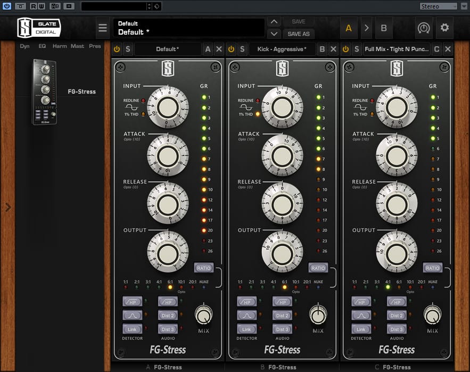Toggle detector Link on module C
470x372 pixels.
coord(361,329)
